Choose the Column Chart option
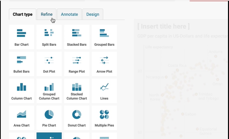 point(21,91)
